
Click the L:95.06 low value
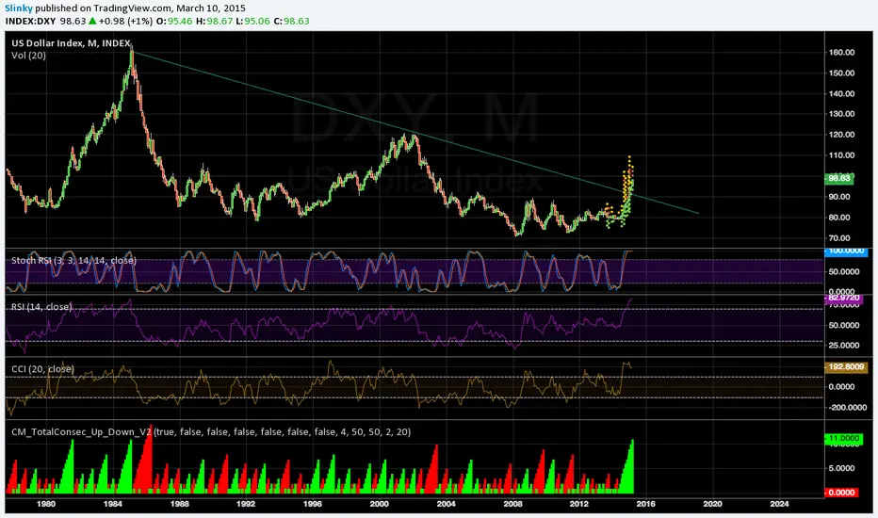coord(252,22)
